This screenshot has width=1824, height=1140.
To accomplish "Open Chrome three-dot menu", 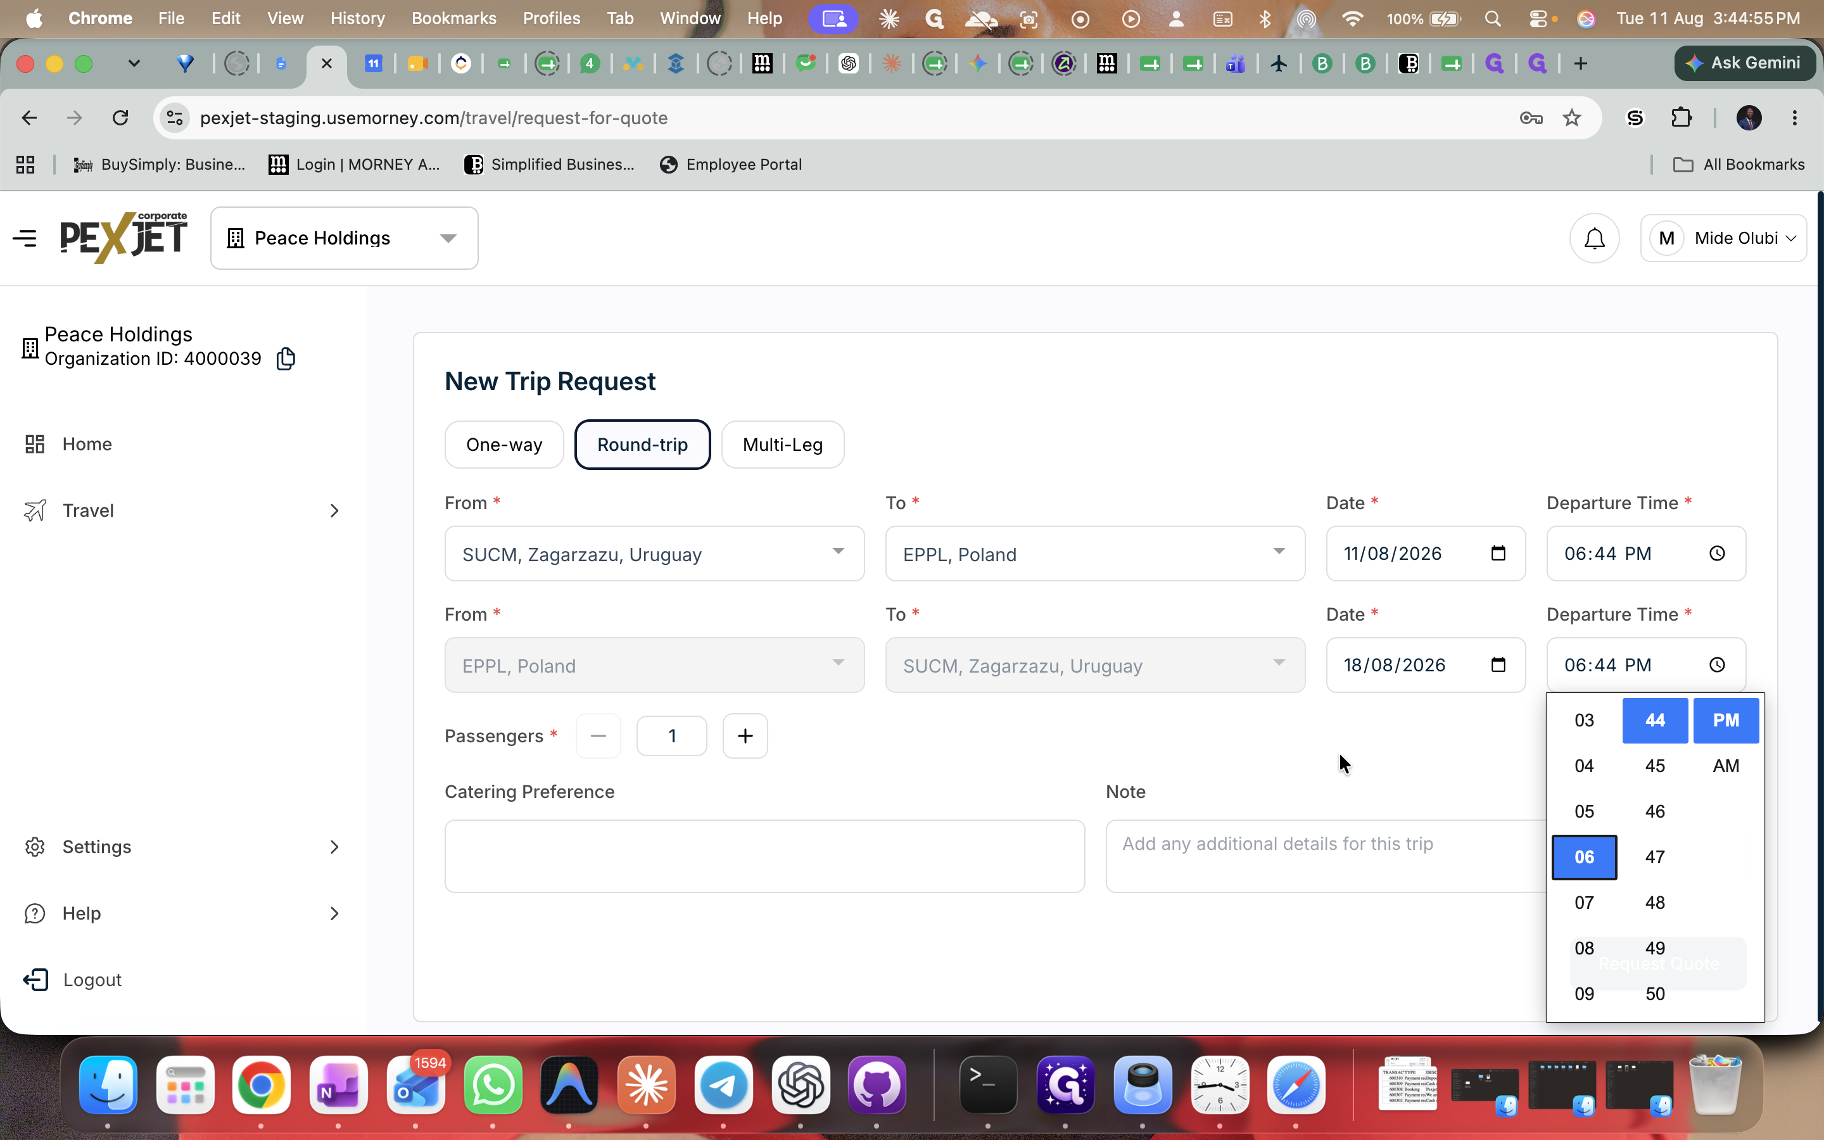I will coord(1795,118).
